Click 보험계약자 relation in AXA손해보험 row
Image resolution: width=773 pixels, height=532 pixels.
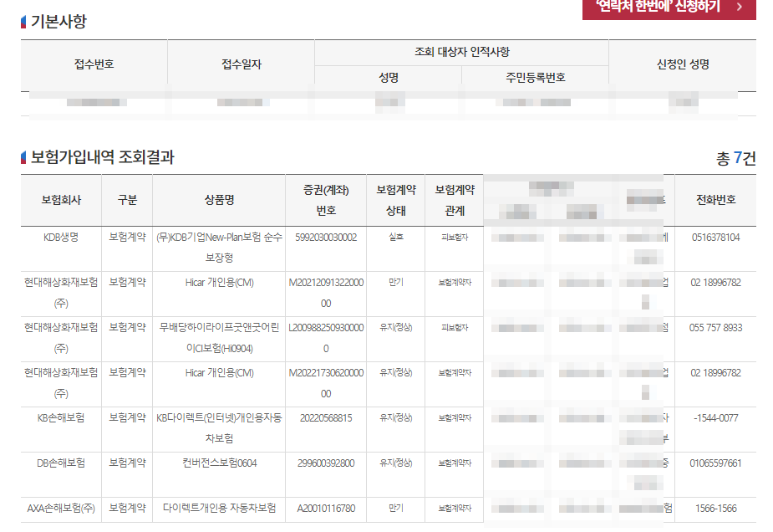point(455,509)
